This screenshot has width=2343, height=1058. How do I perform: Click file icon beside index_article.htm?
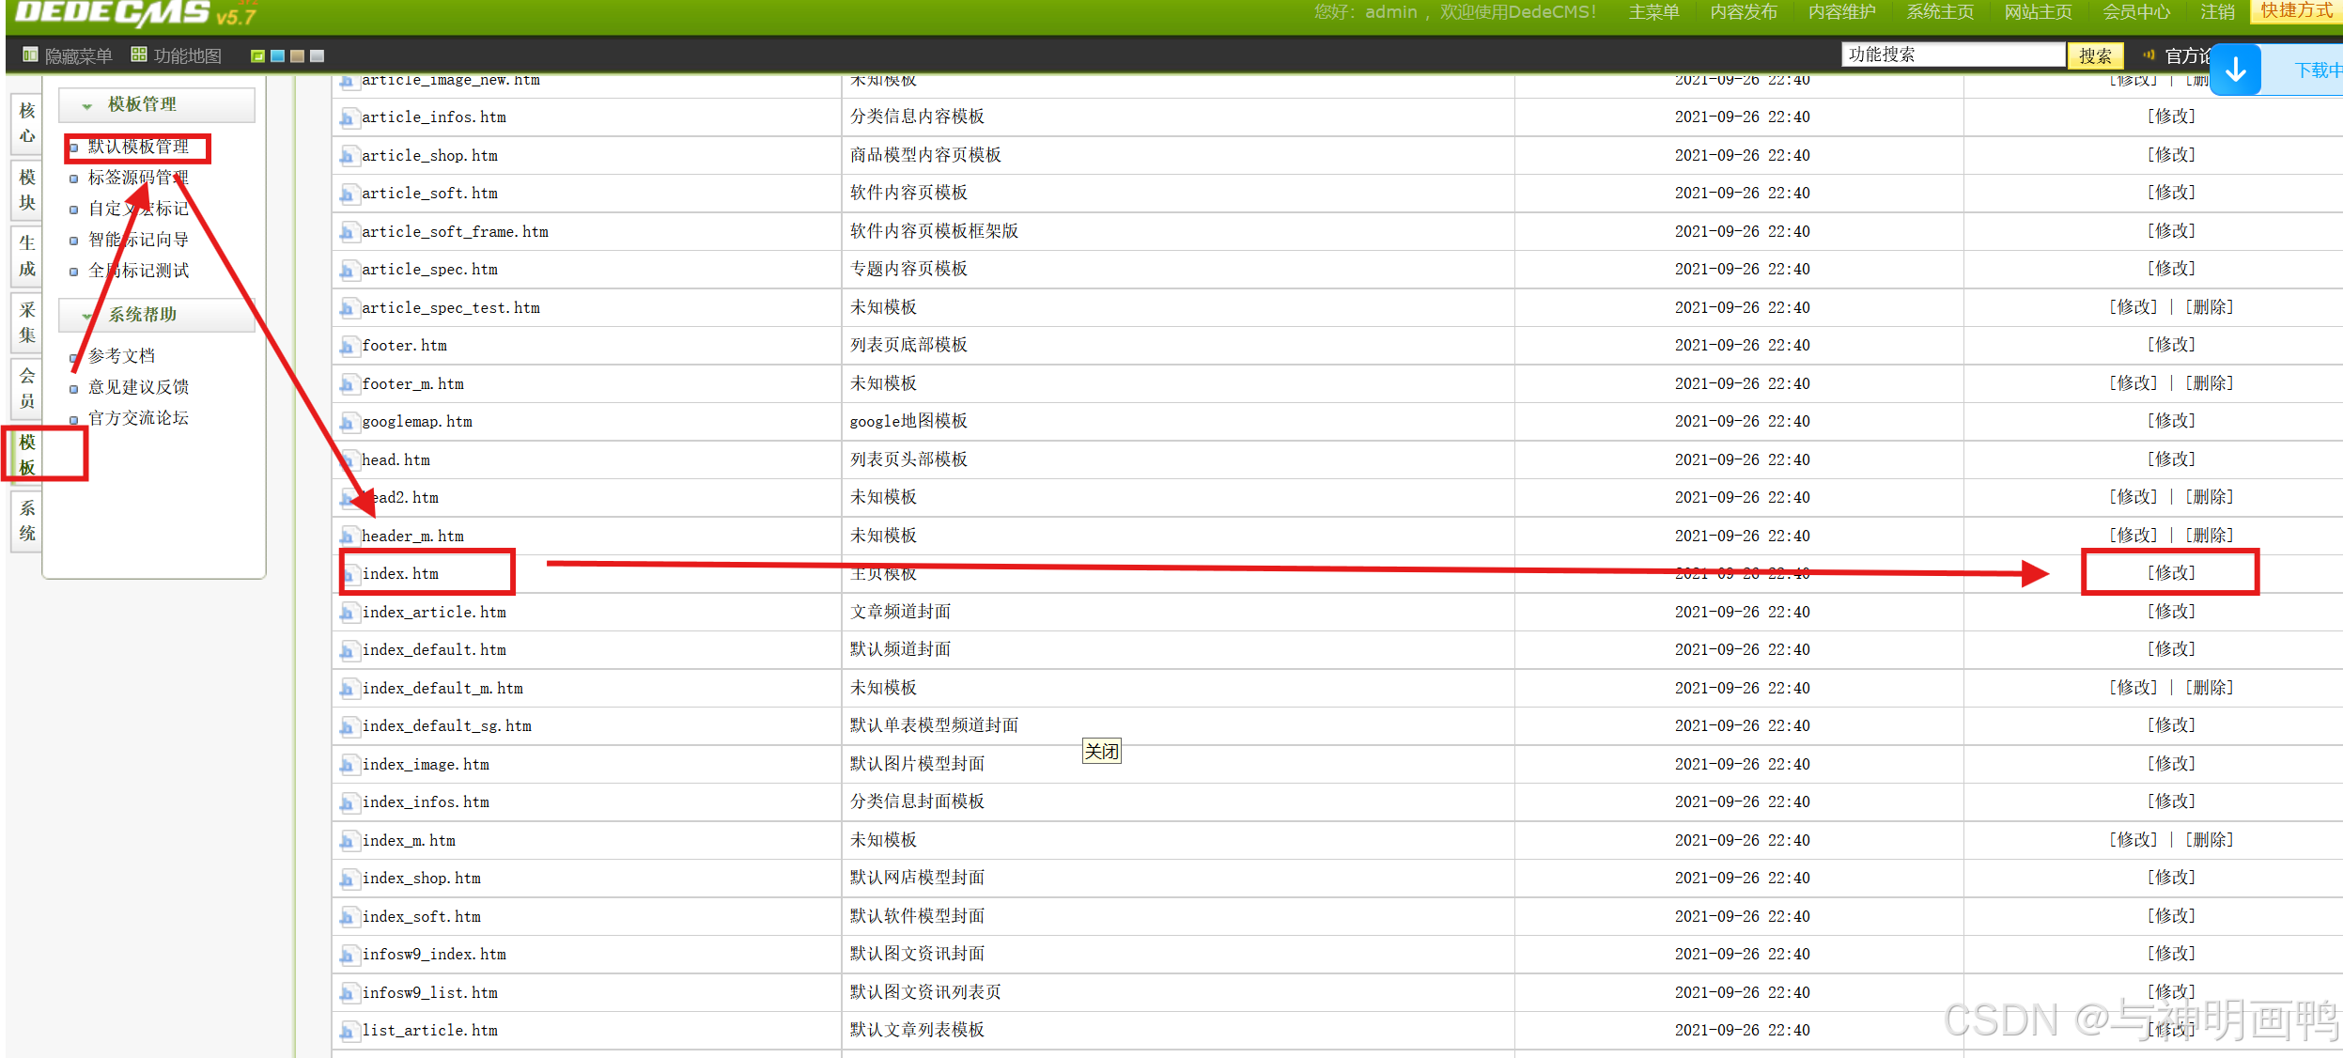point(349,614)
